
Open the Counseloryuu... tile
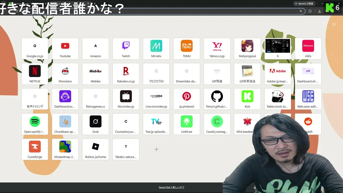tap(126, 124)
